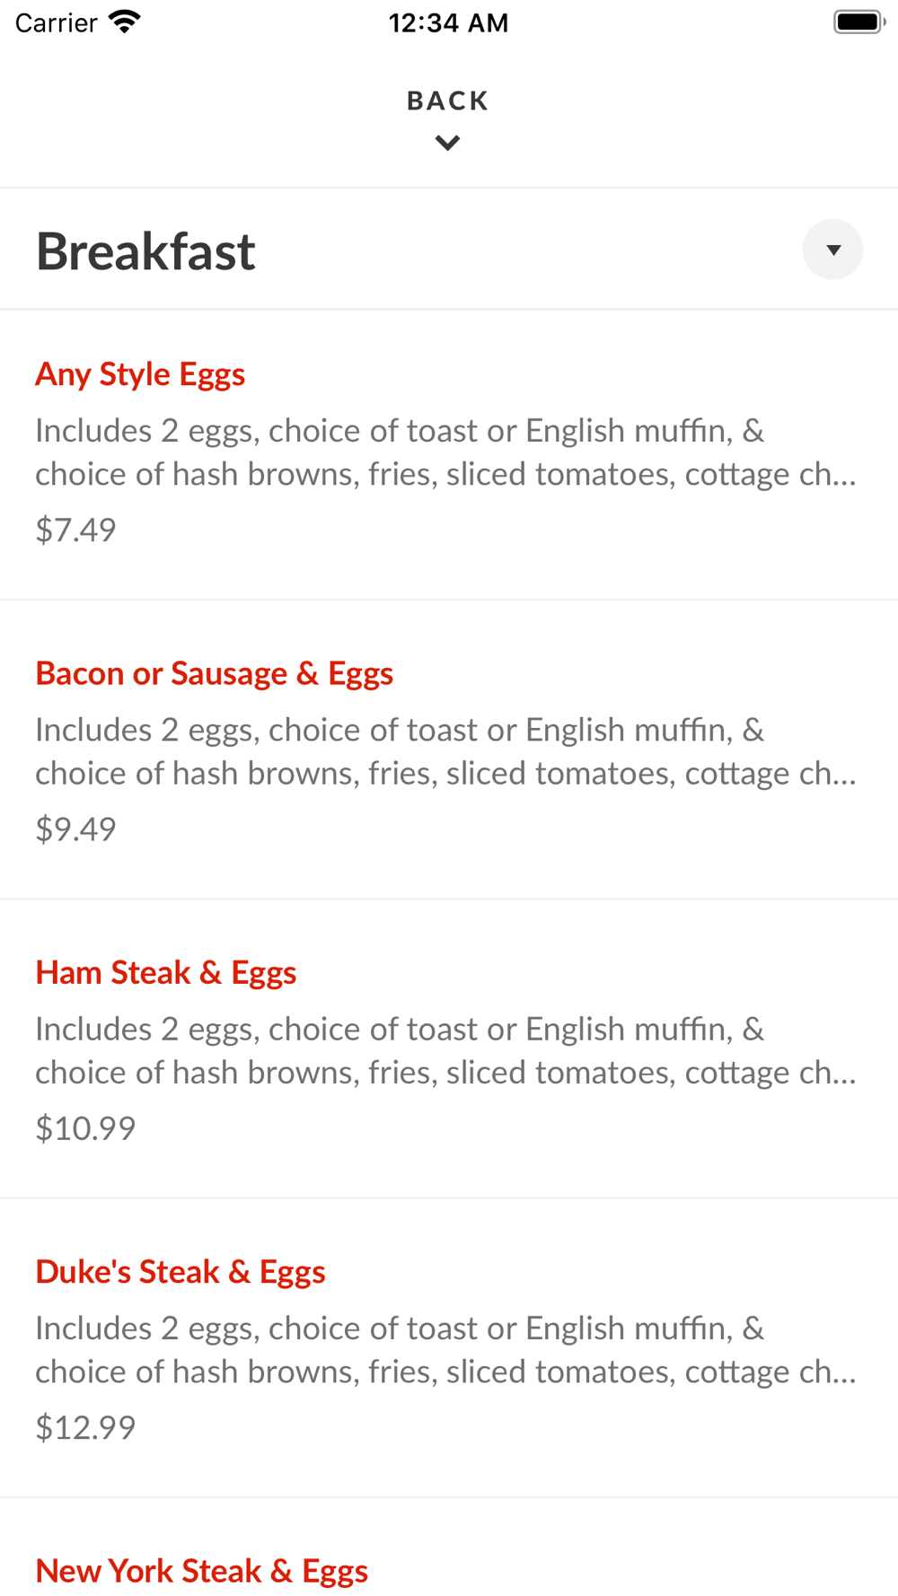Tap the Breakfast section heading
This screenshot has height=1596, width=898.
point(145,251)
